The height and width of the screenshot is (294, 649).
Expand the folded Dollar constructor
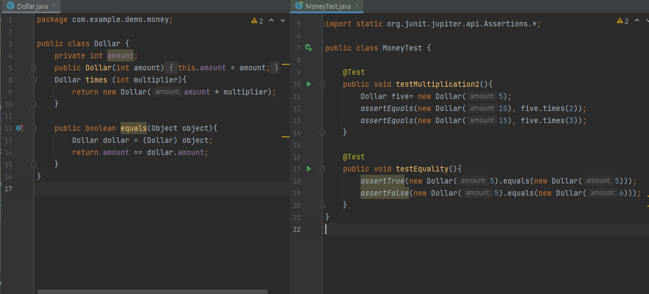34,68
